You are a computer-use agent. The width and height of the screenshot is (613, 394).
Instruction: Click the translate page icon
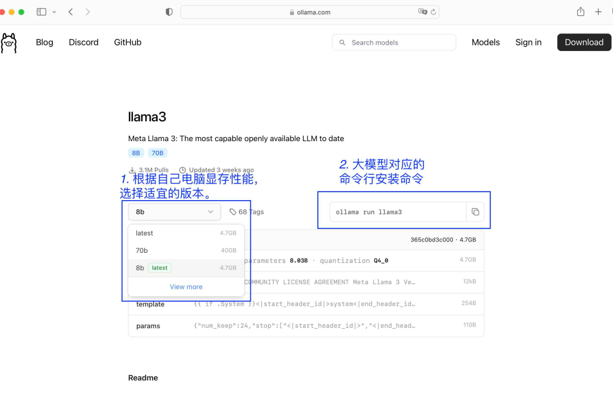(422, 12)
